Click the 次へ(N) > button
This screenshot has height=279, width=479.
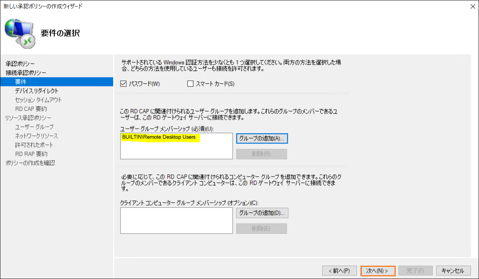378,271
